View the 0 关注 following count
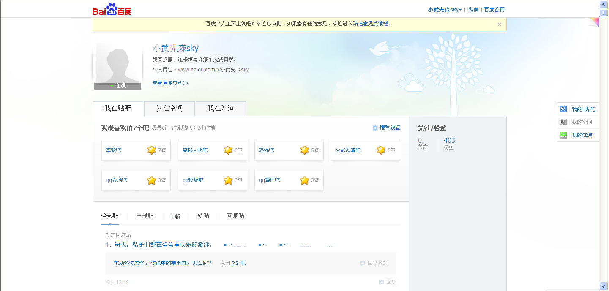609x291 pixels. tap(423, 144)
